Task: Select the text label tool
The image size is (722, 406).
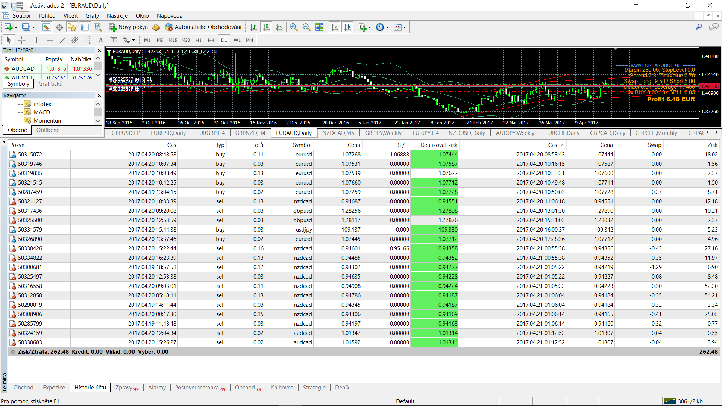Action: click(114, 40)
